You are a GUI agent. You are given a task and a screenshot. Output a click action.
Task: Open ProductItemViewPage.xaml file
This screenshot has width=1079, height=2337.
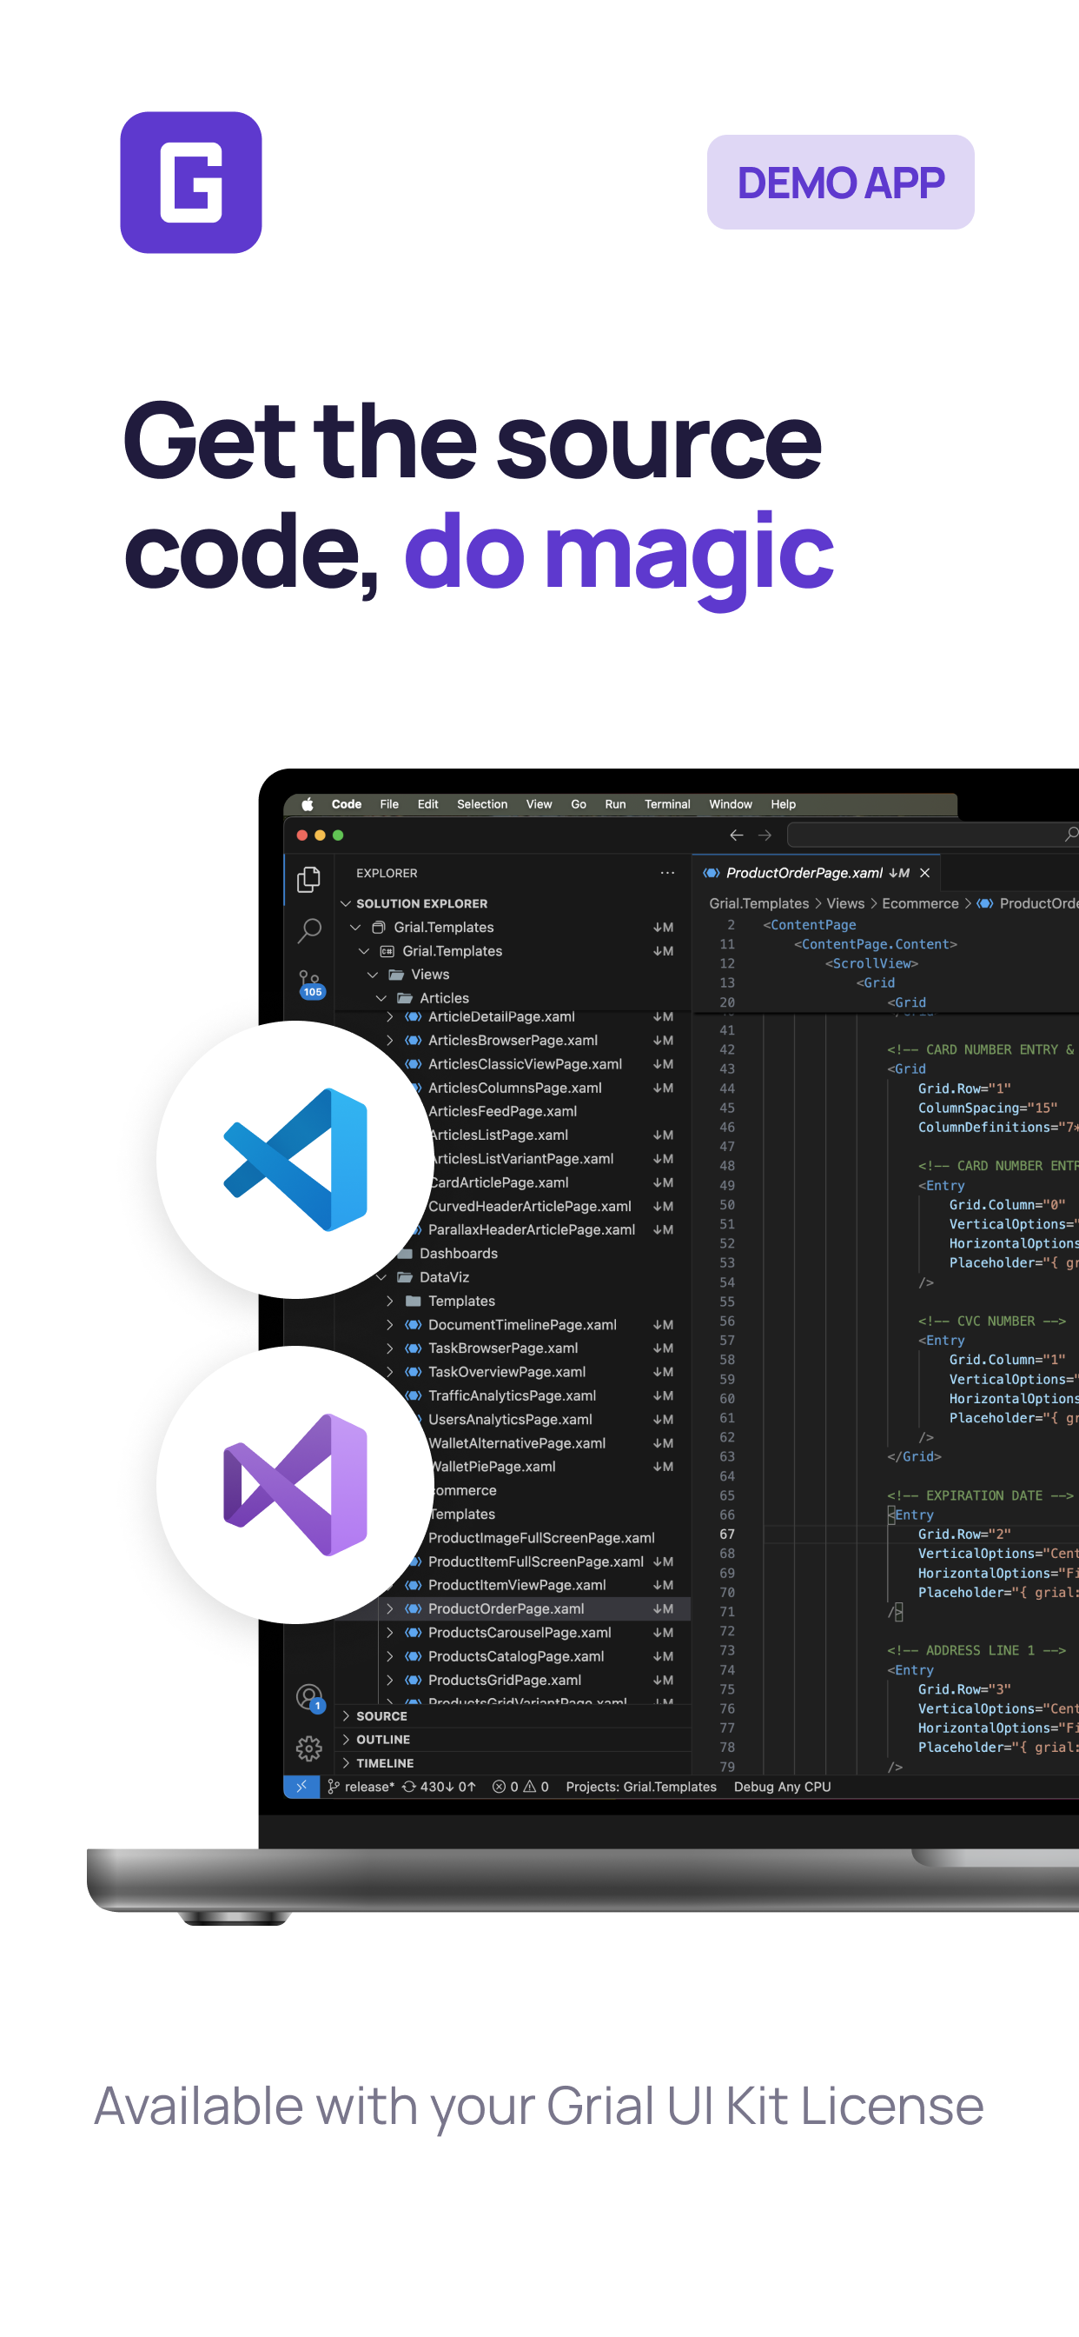(517, 1585)
